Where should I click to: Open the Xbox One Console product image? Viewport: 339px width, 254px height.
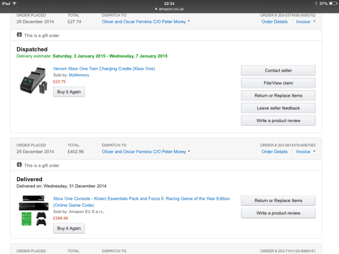(x=34, y=211)
